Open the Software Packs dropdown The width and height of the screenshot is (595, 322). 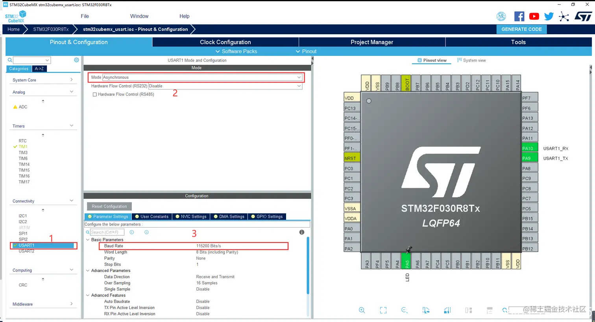point(236,51)
